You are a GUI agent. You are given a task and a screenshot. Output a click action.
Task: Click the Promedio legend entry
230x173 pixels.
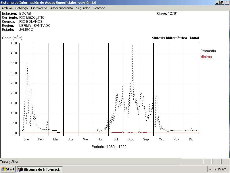(x=208, y=51)
